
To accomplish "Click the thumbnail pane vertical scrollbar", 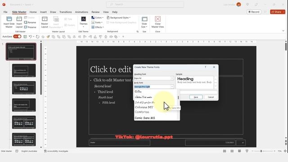I will [41, 69].
